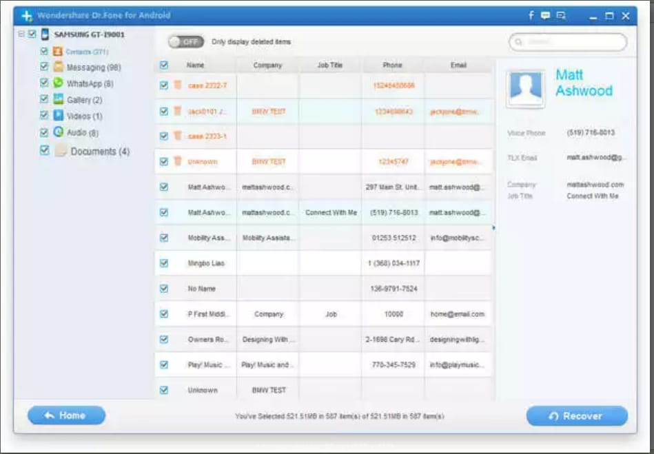Toggle the select-all checkbox in table header
Viewport: 654px width, 454px height.
[164, 65]
